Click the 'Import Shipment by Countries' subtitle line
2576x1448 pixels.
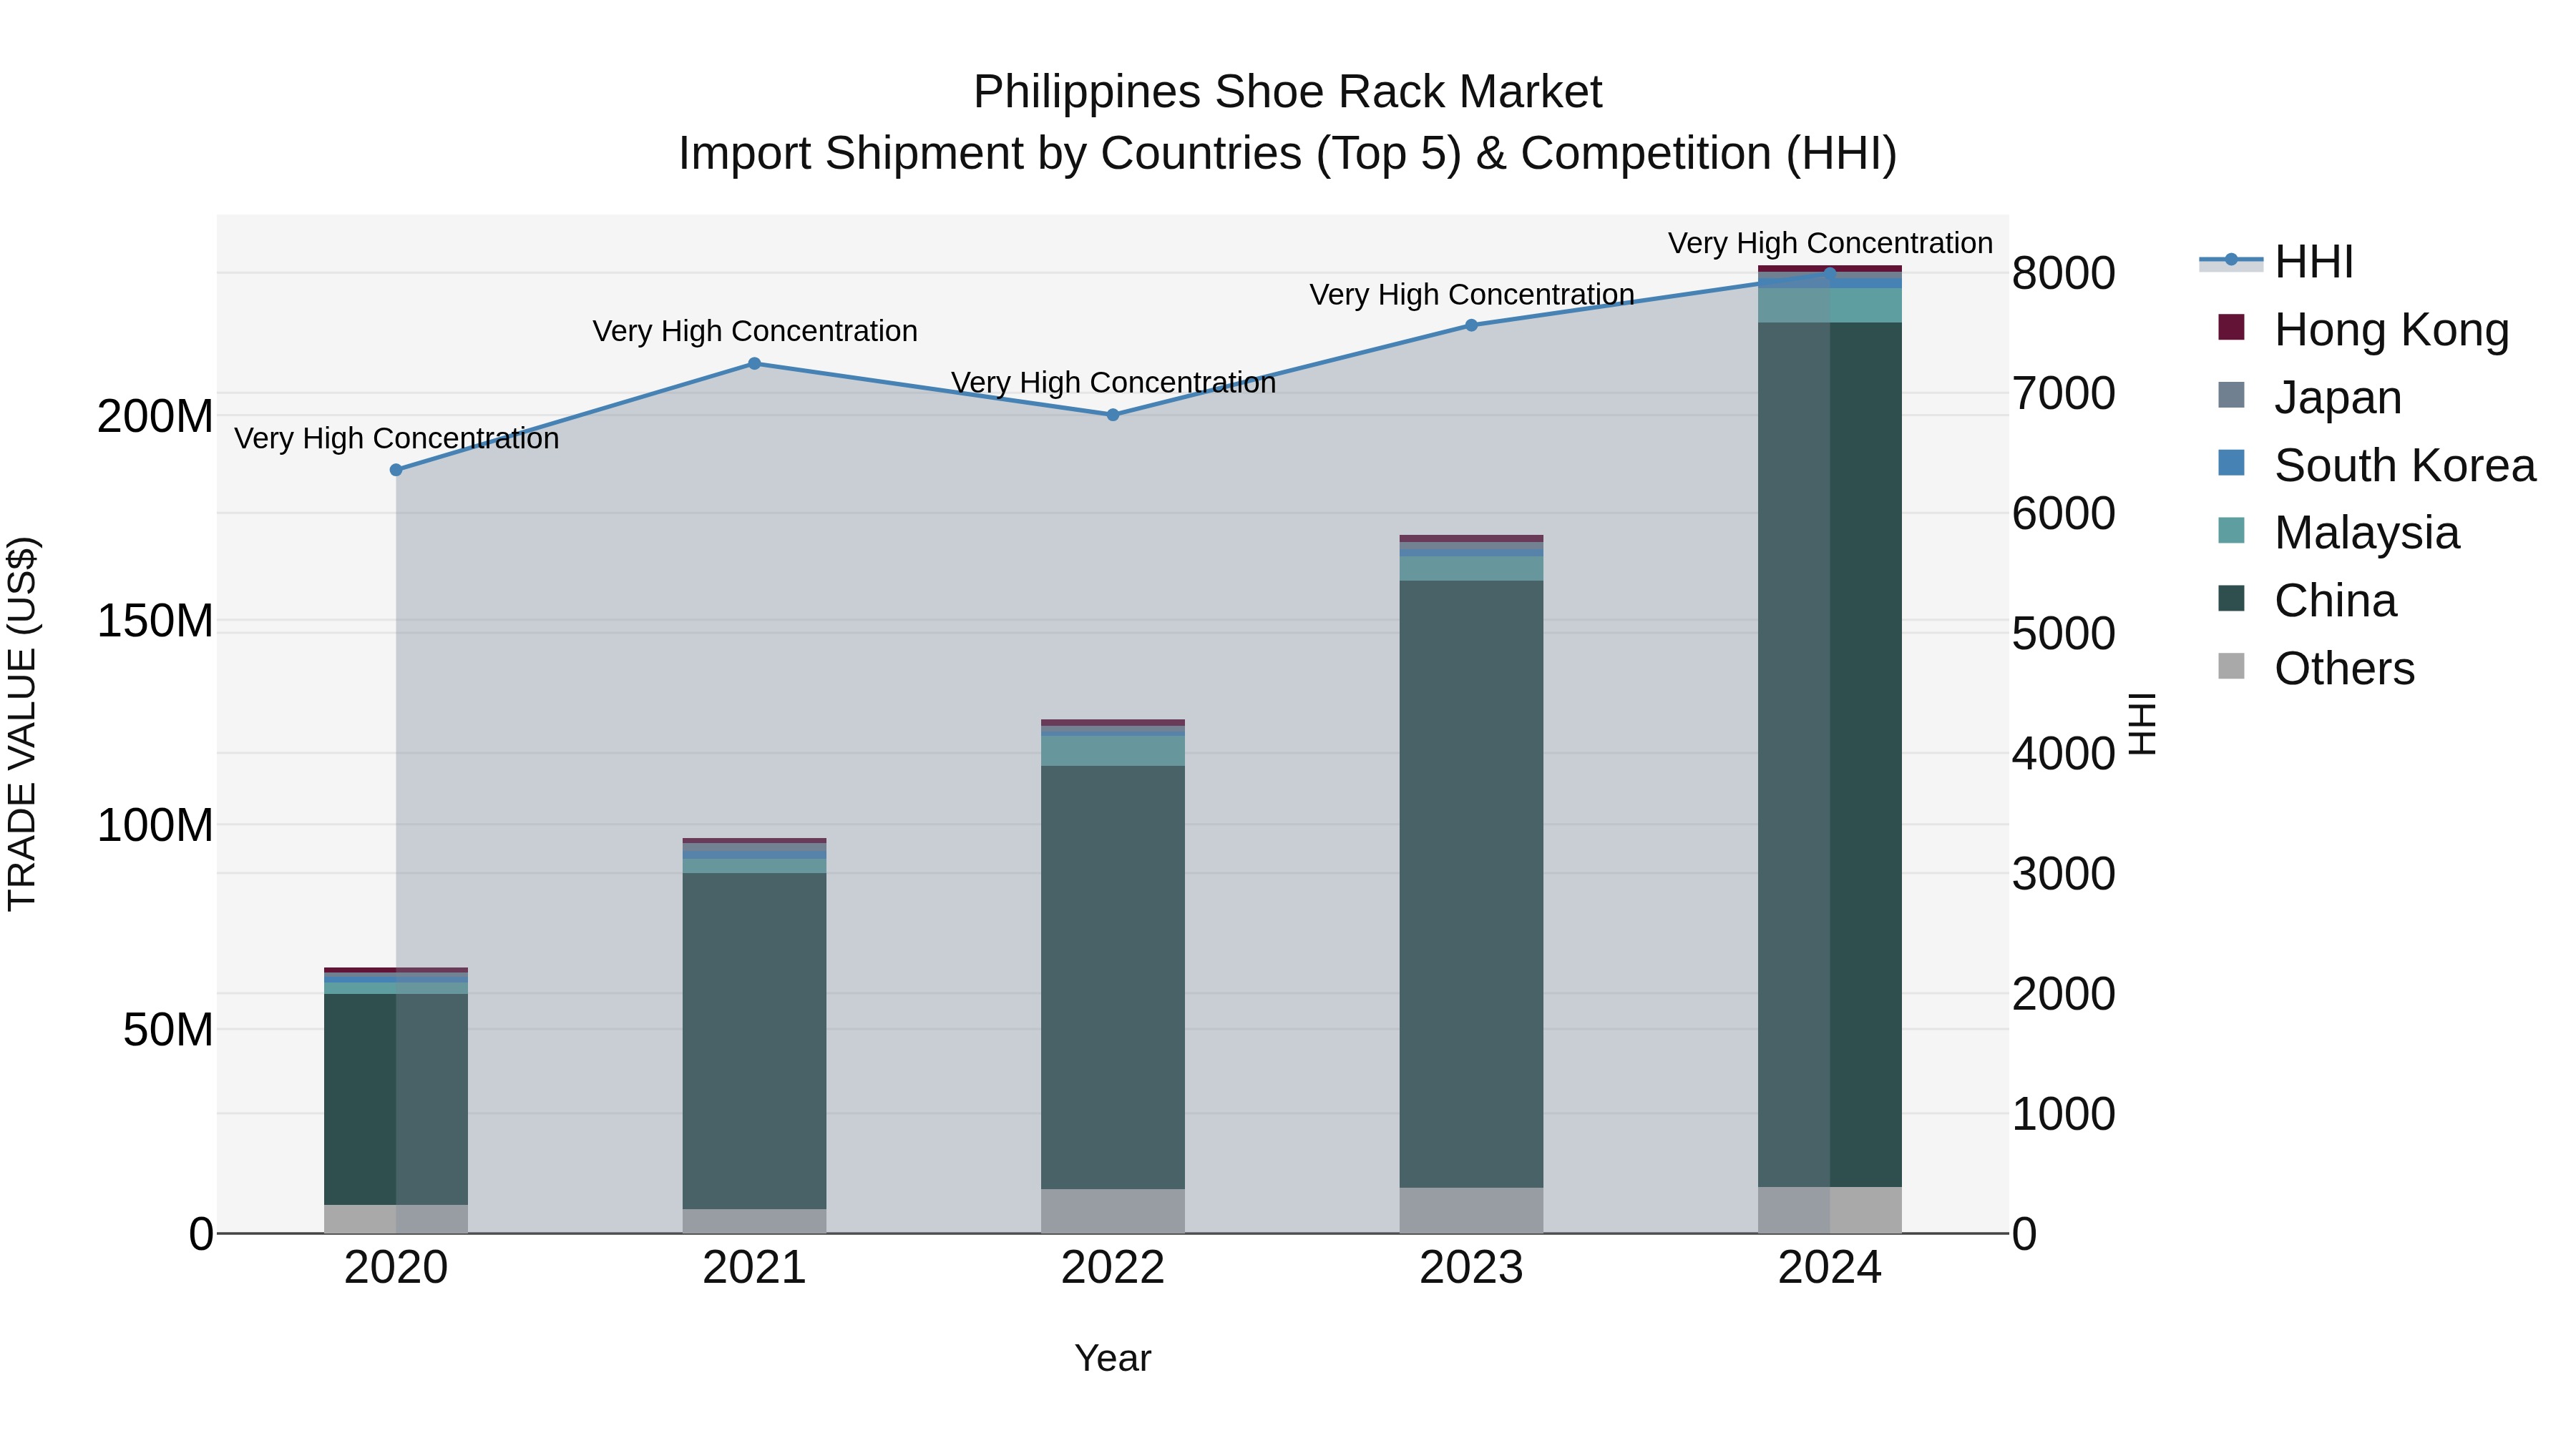1288,154
